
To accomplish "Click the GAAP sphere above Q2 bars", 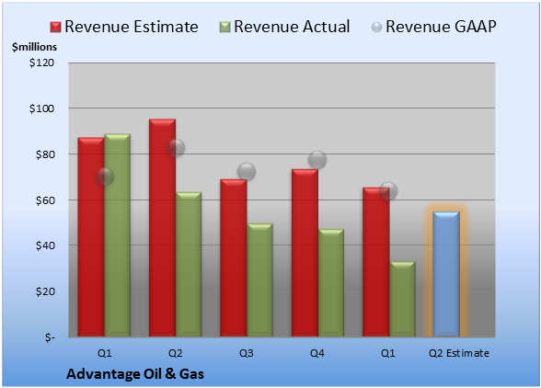I will point(176,148).
